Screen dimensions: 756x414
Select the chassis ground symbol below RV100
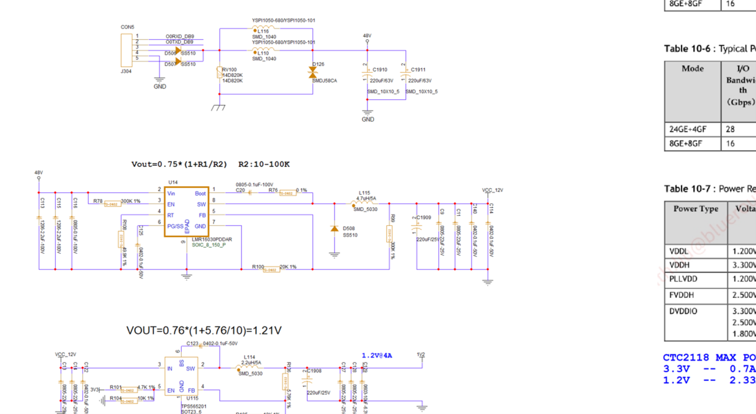(218, 107)
